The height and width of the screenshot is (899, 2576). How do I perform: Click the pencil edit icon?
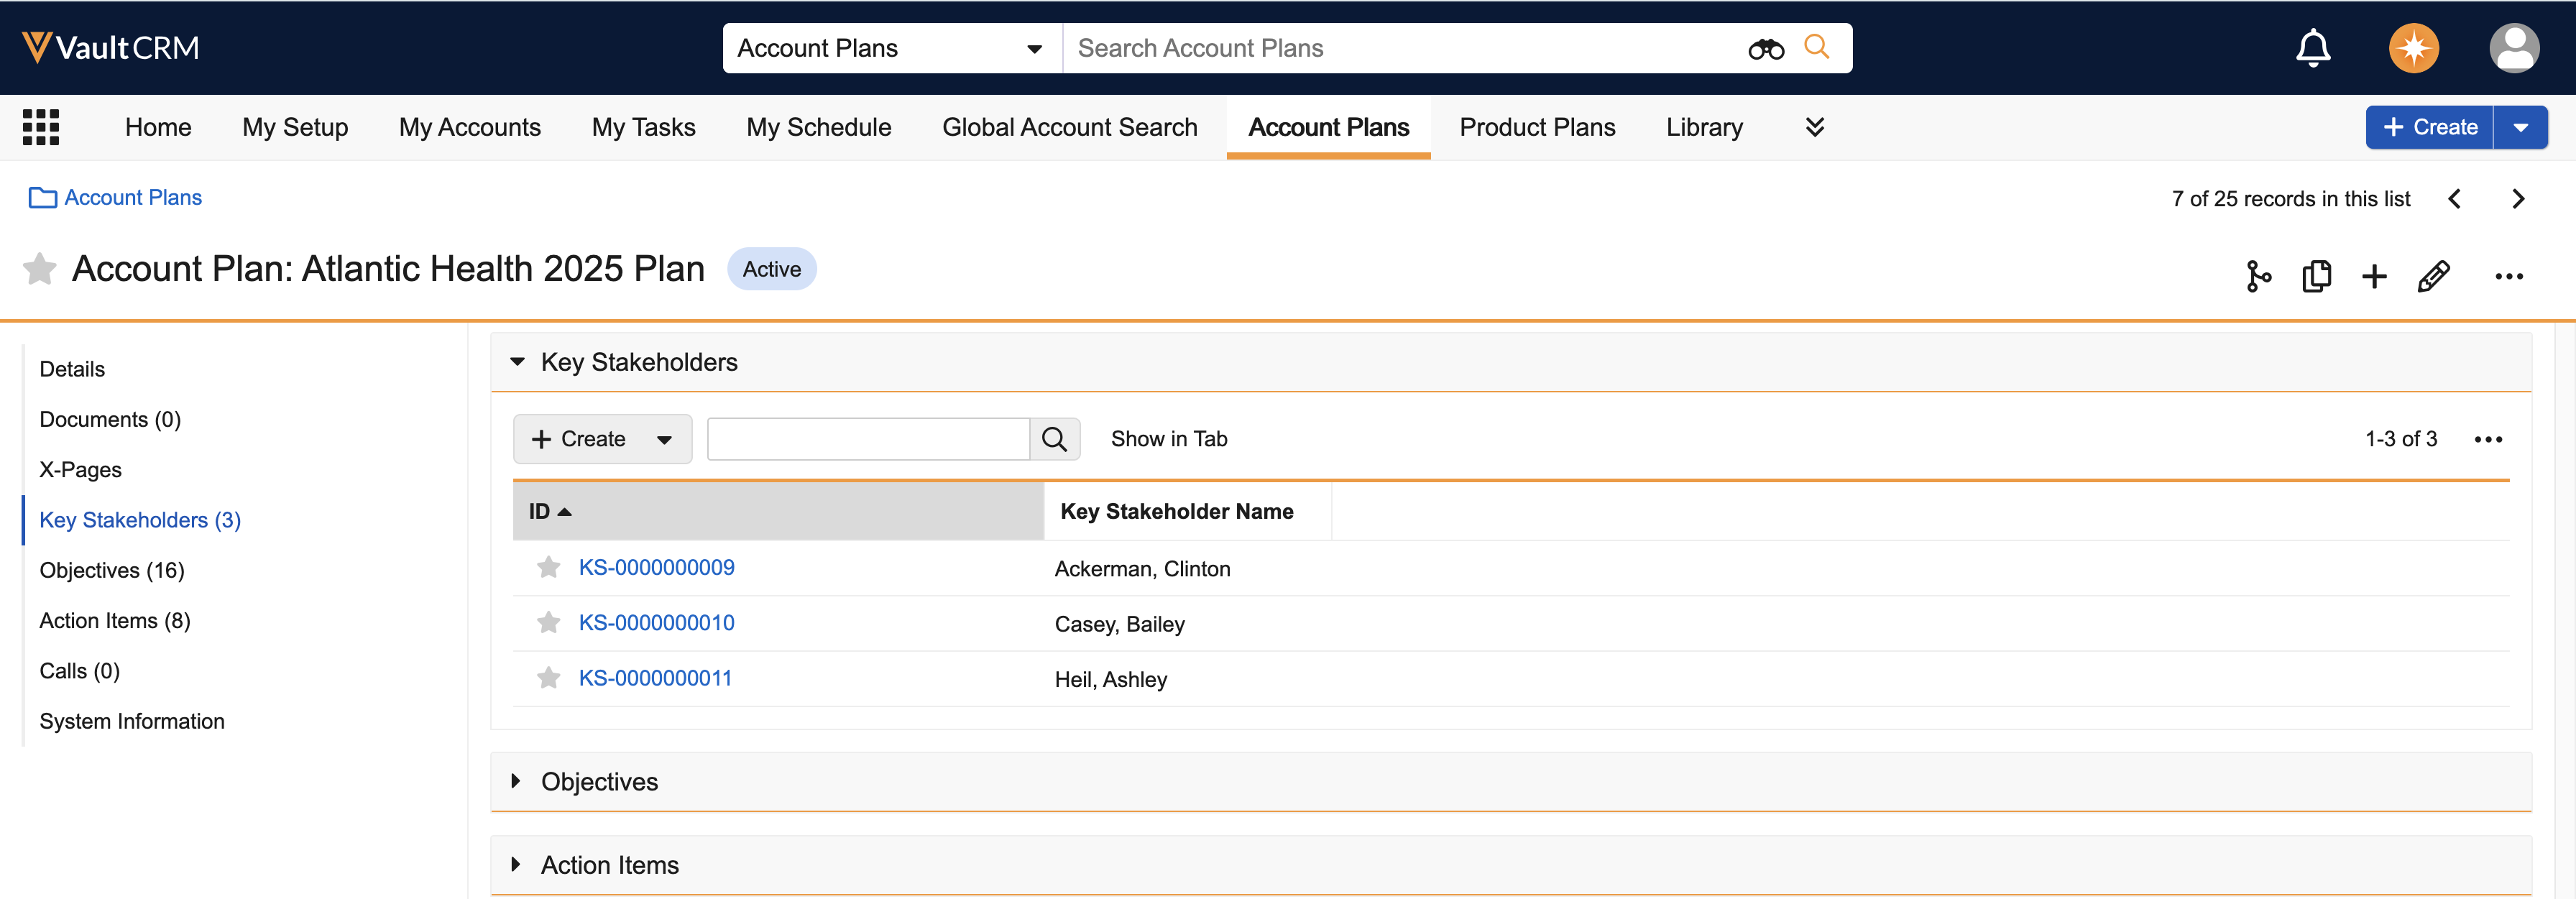(2432, 276)
